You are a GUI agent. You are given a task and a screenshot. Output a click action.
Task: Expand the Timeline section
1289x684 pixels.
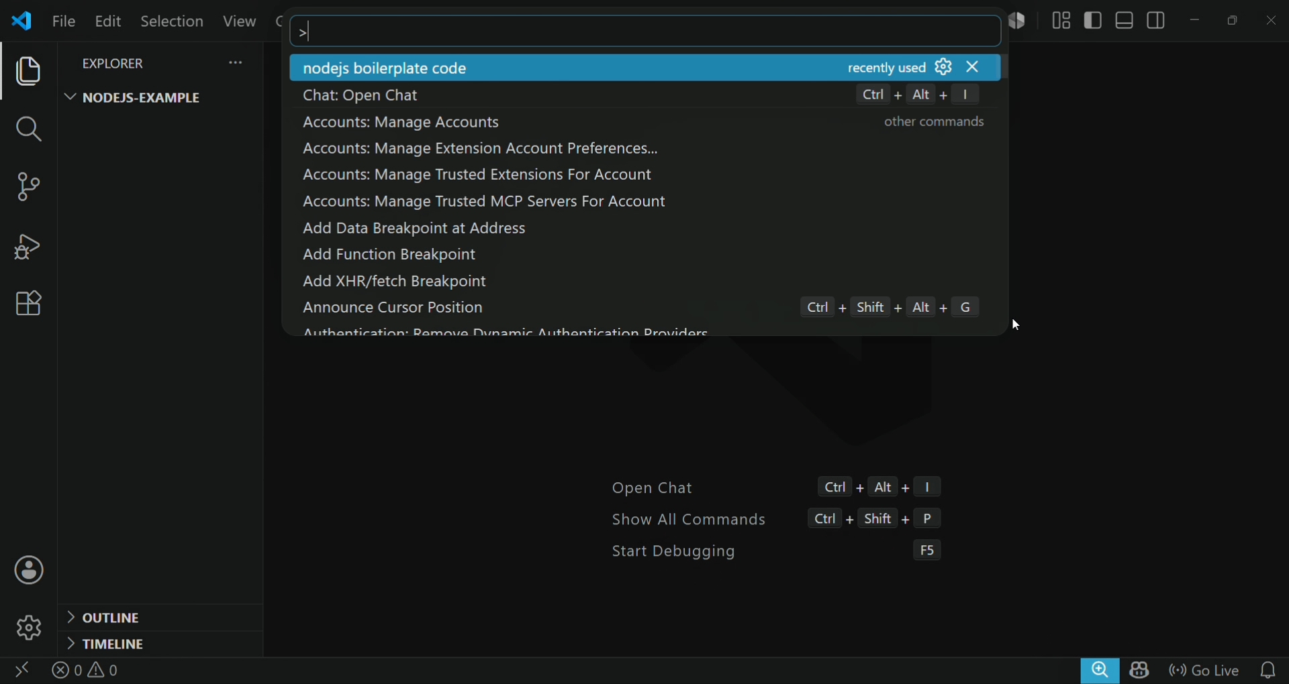pyautogui.click(x=161, y=645)
